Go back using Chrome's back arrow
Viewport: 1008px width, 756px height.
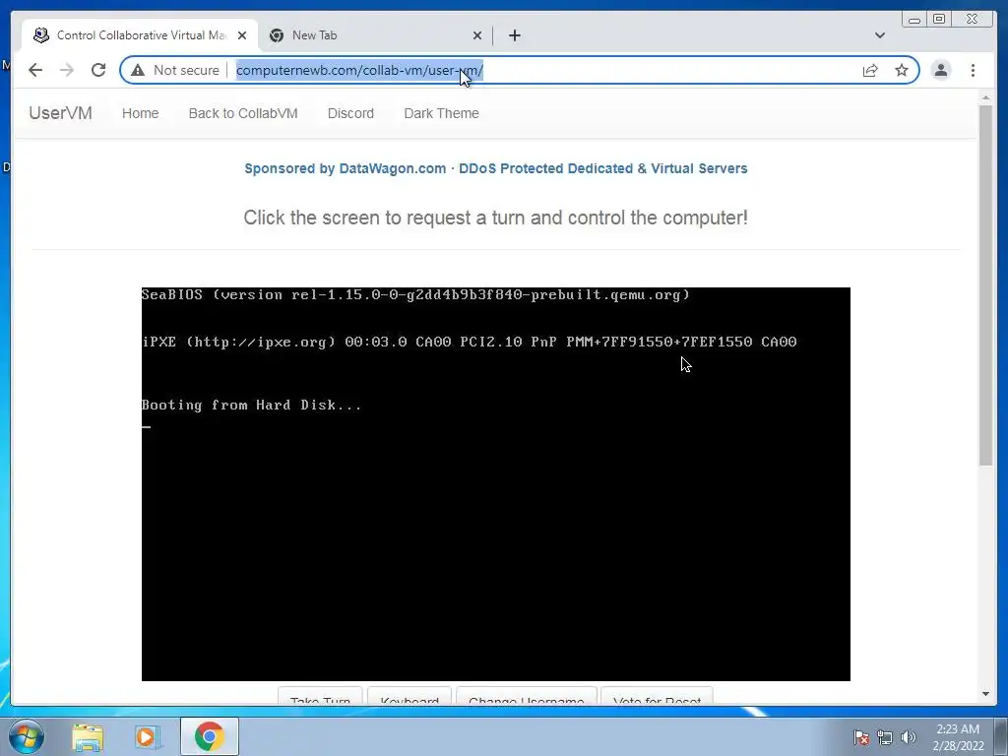(35, 70)
